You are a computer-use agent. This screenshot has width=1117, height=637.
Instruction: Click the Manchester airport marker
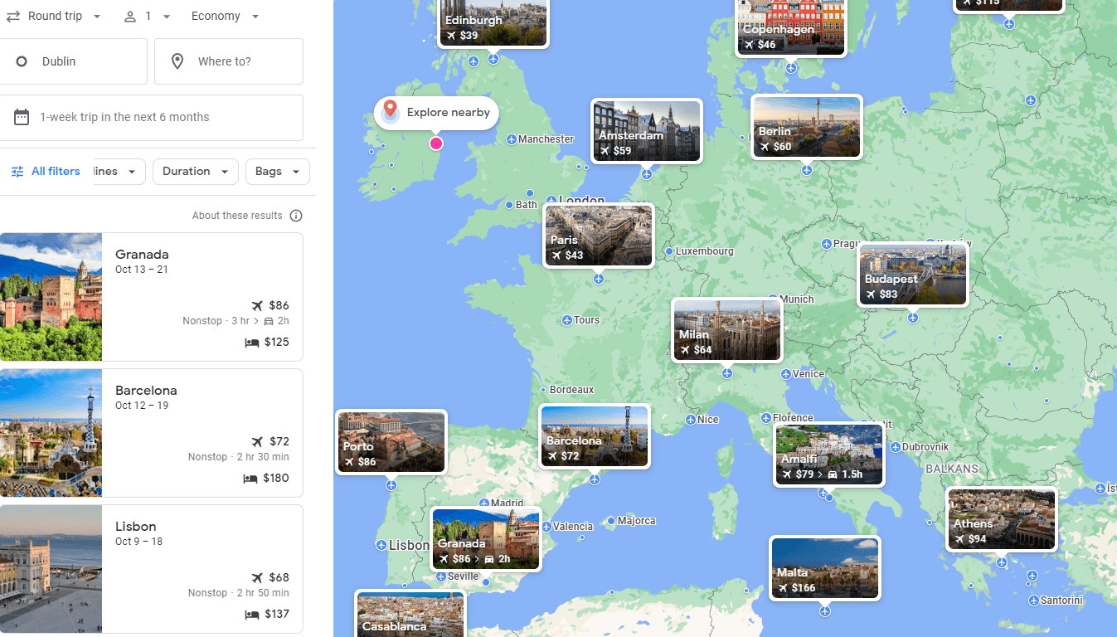(x=512, y=139)
